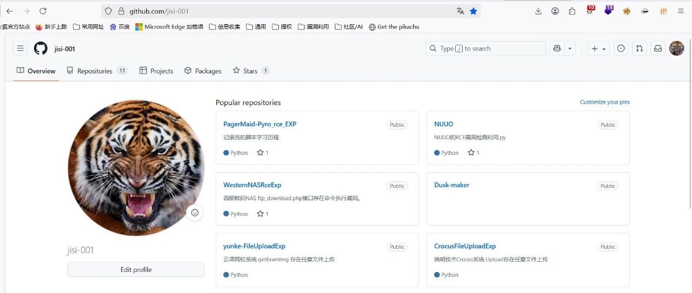Click the IP extension icon

coord(663,11)
